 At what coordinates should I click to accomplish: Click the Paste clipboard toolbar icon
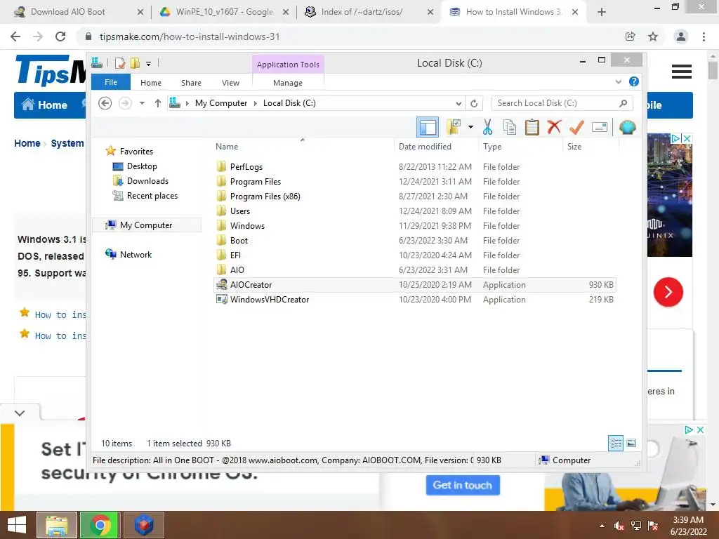pyautogui.click(x=532, y=127)
